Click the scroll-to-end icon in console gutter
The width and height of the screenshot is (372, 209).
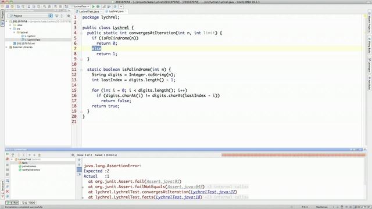[x=79, y=174]
